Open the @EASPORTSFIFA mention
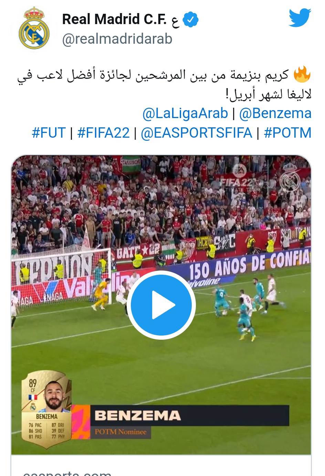This screenshot has width=325, height=476. [x=197, y=133]
